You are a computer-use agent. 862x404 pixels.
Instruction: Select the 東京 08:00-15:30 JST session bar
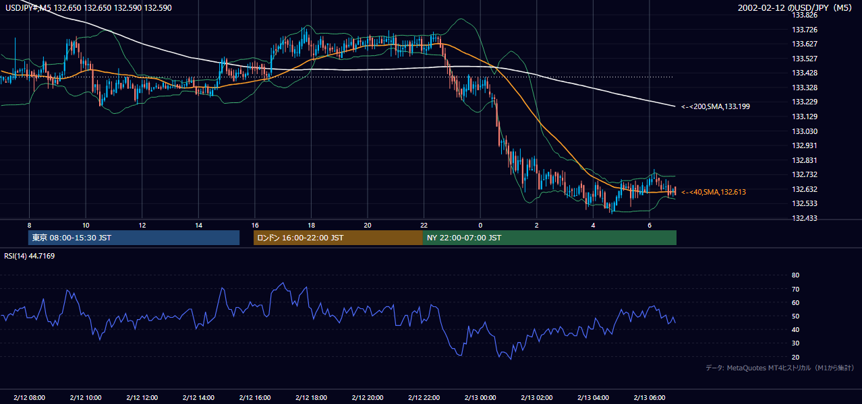pos(134,238)
